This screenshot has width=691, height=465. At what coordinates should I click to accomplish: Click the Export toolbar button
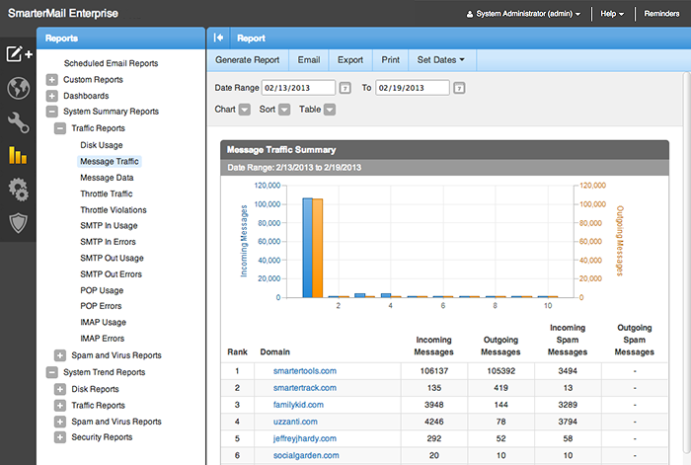click(350, 60)
